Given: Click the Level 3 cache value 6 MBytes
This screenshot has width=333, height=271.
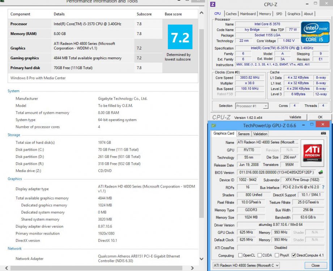Looking at the screenshot, I should coord(298,94).
